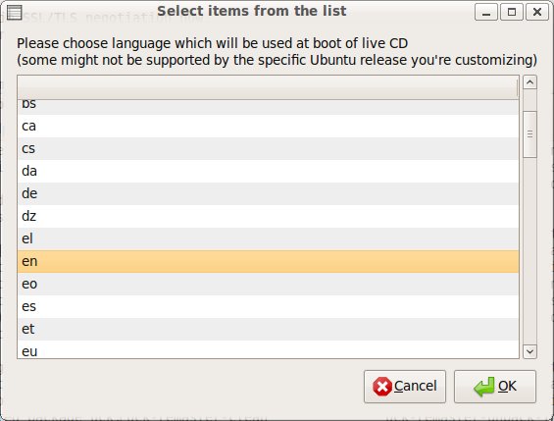554x421 pixels.
Task: Select the highlighted 'en' language row
Action: point(268,262)
